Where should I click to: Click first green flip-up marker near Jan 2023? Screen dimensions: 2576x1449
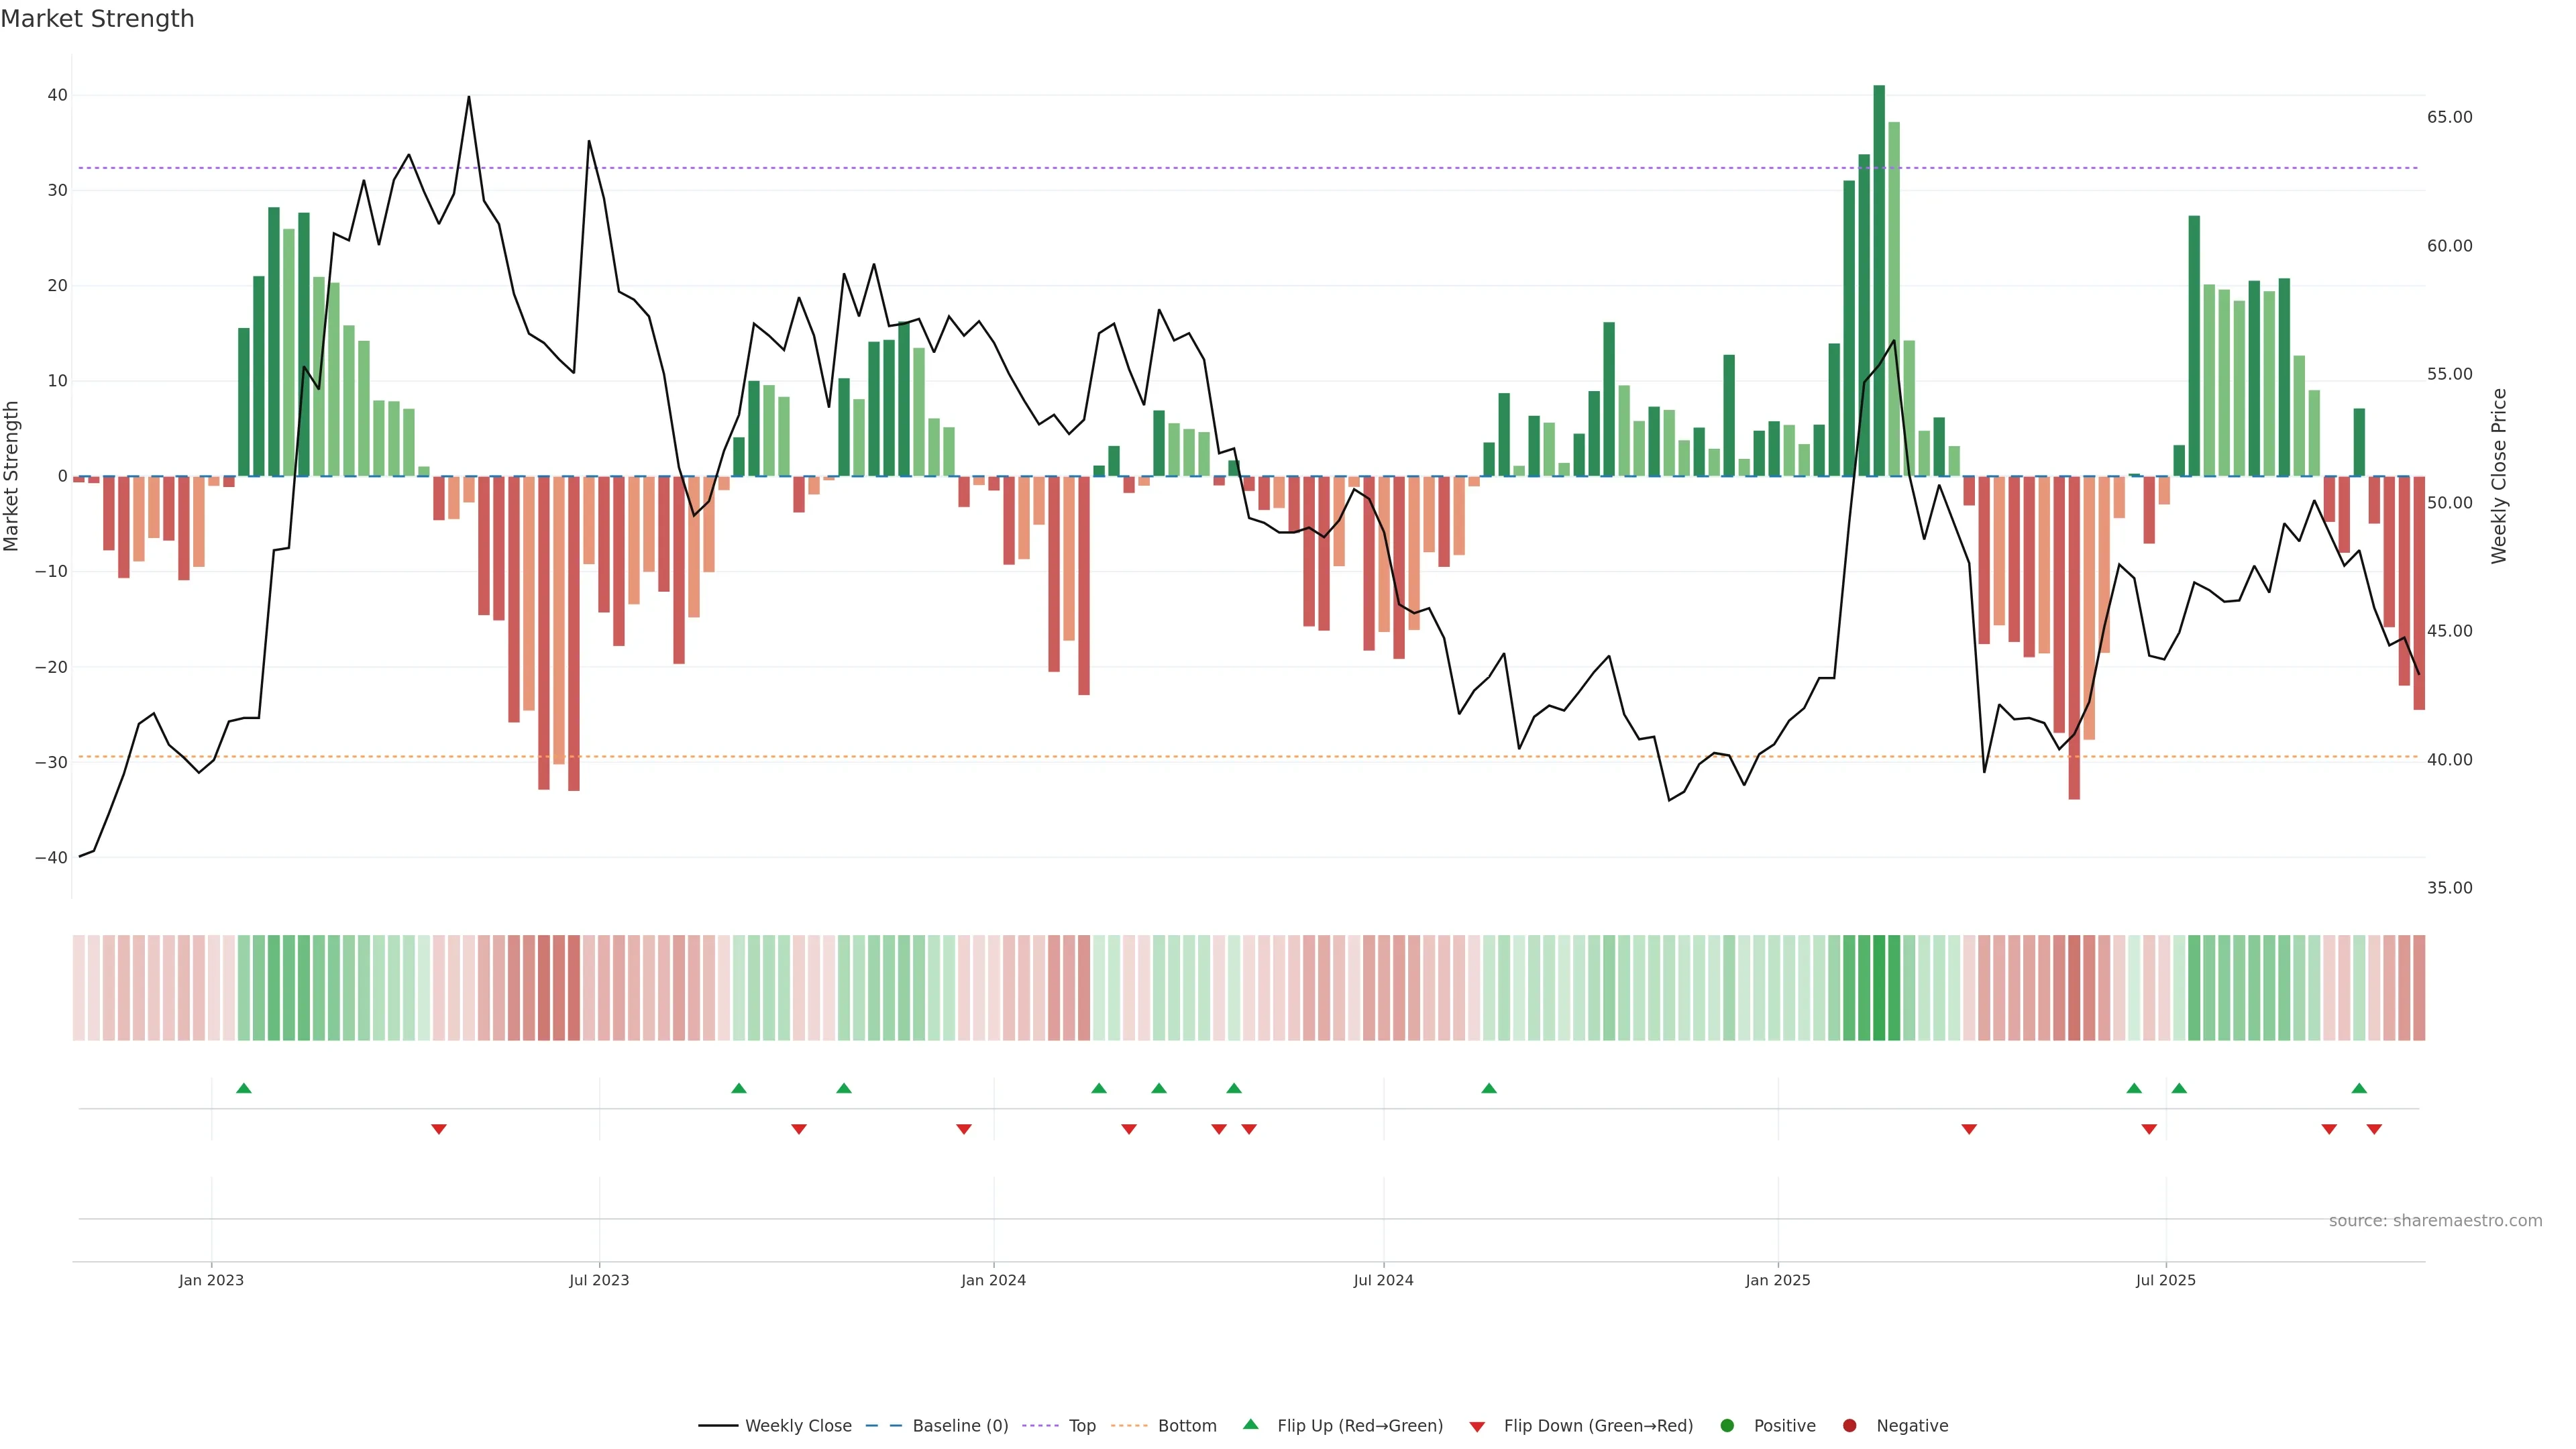pos(243,1088)
